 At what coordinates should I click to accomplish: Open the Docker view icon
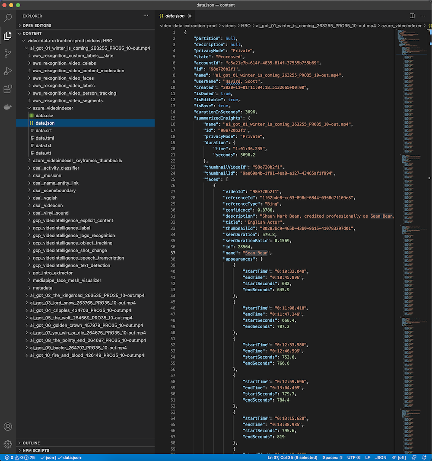(8, 106)
